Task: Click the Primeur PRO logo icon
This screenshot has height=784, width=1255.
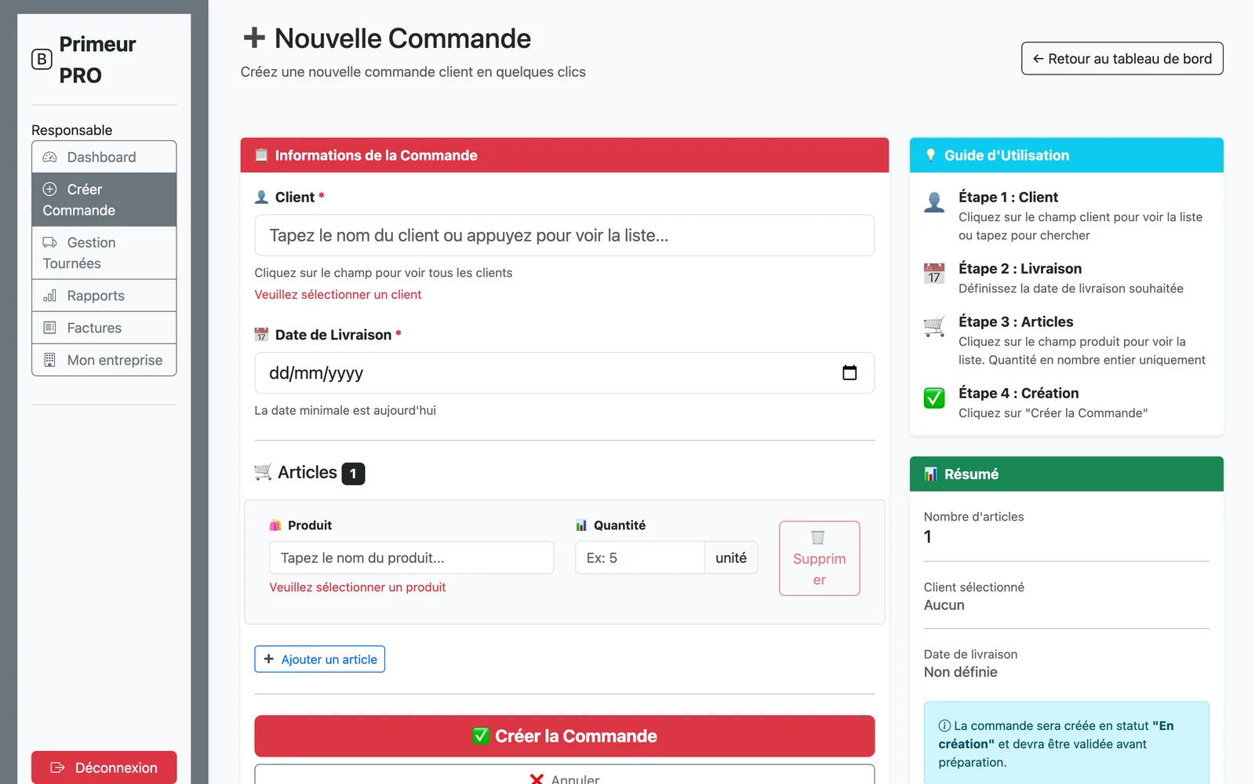Action: click(x=42, y=59)
